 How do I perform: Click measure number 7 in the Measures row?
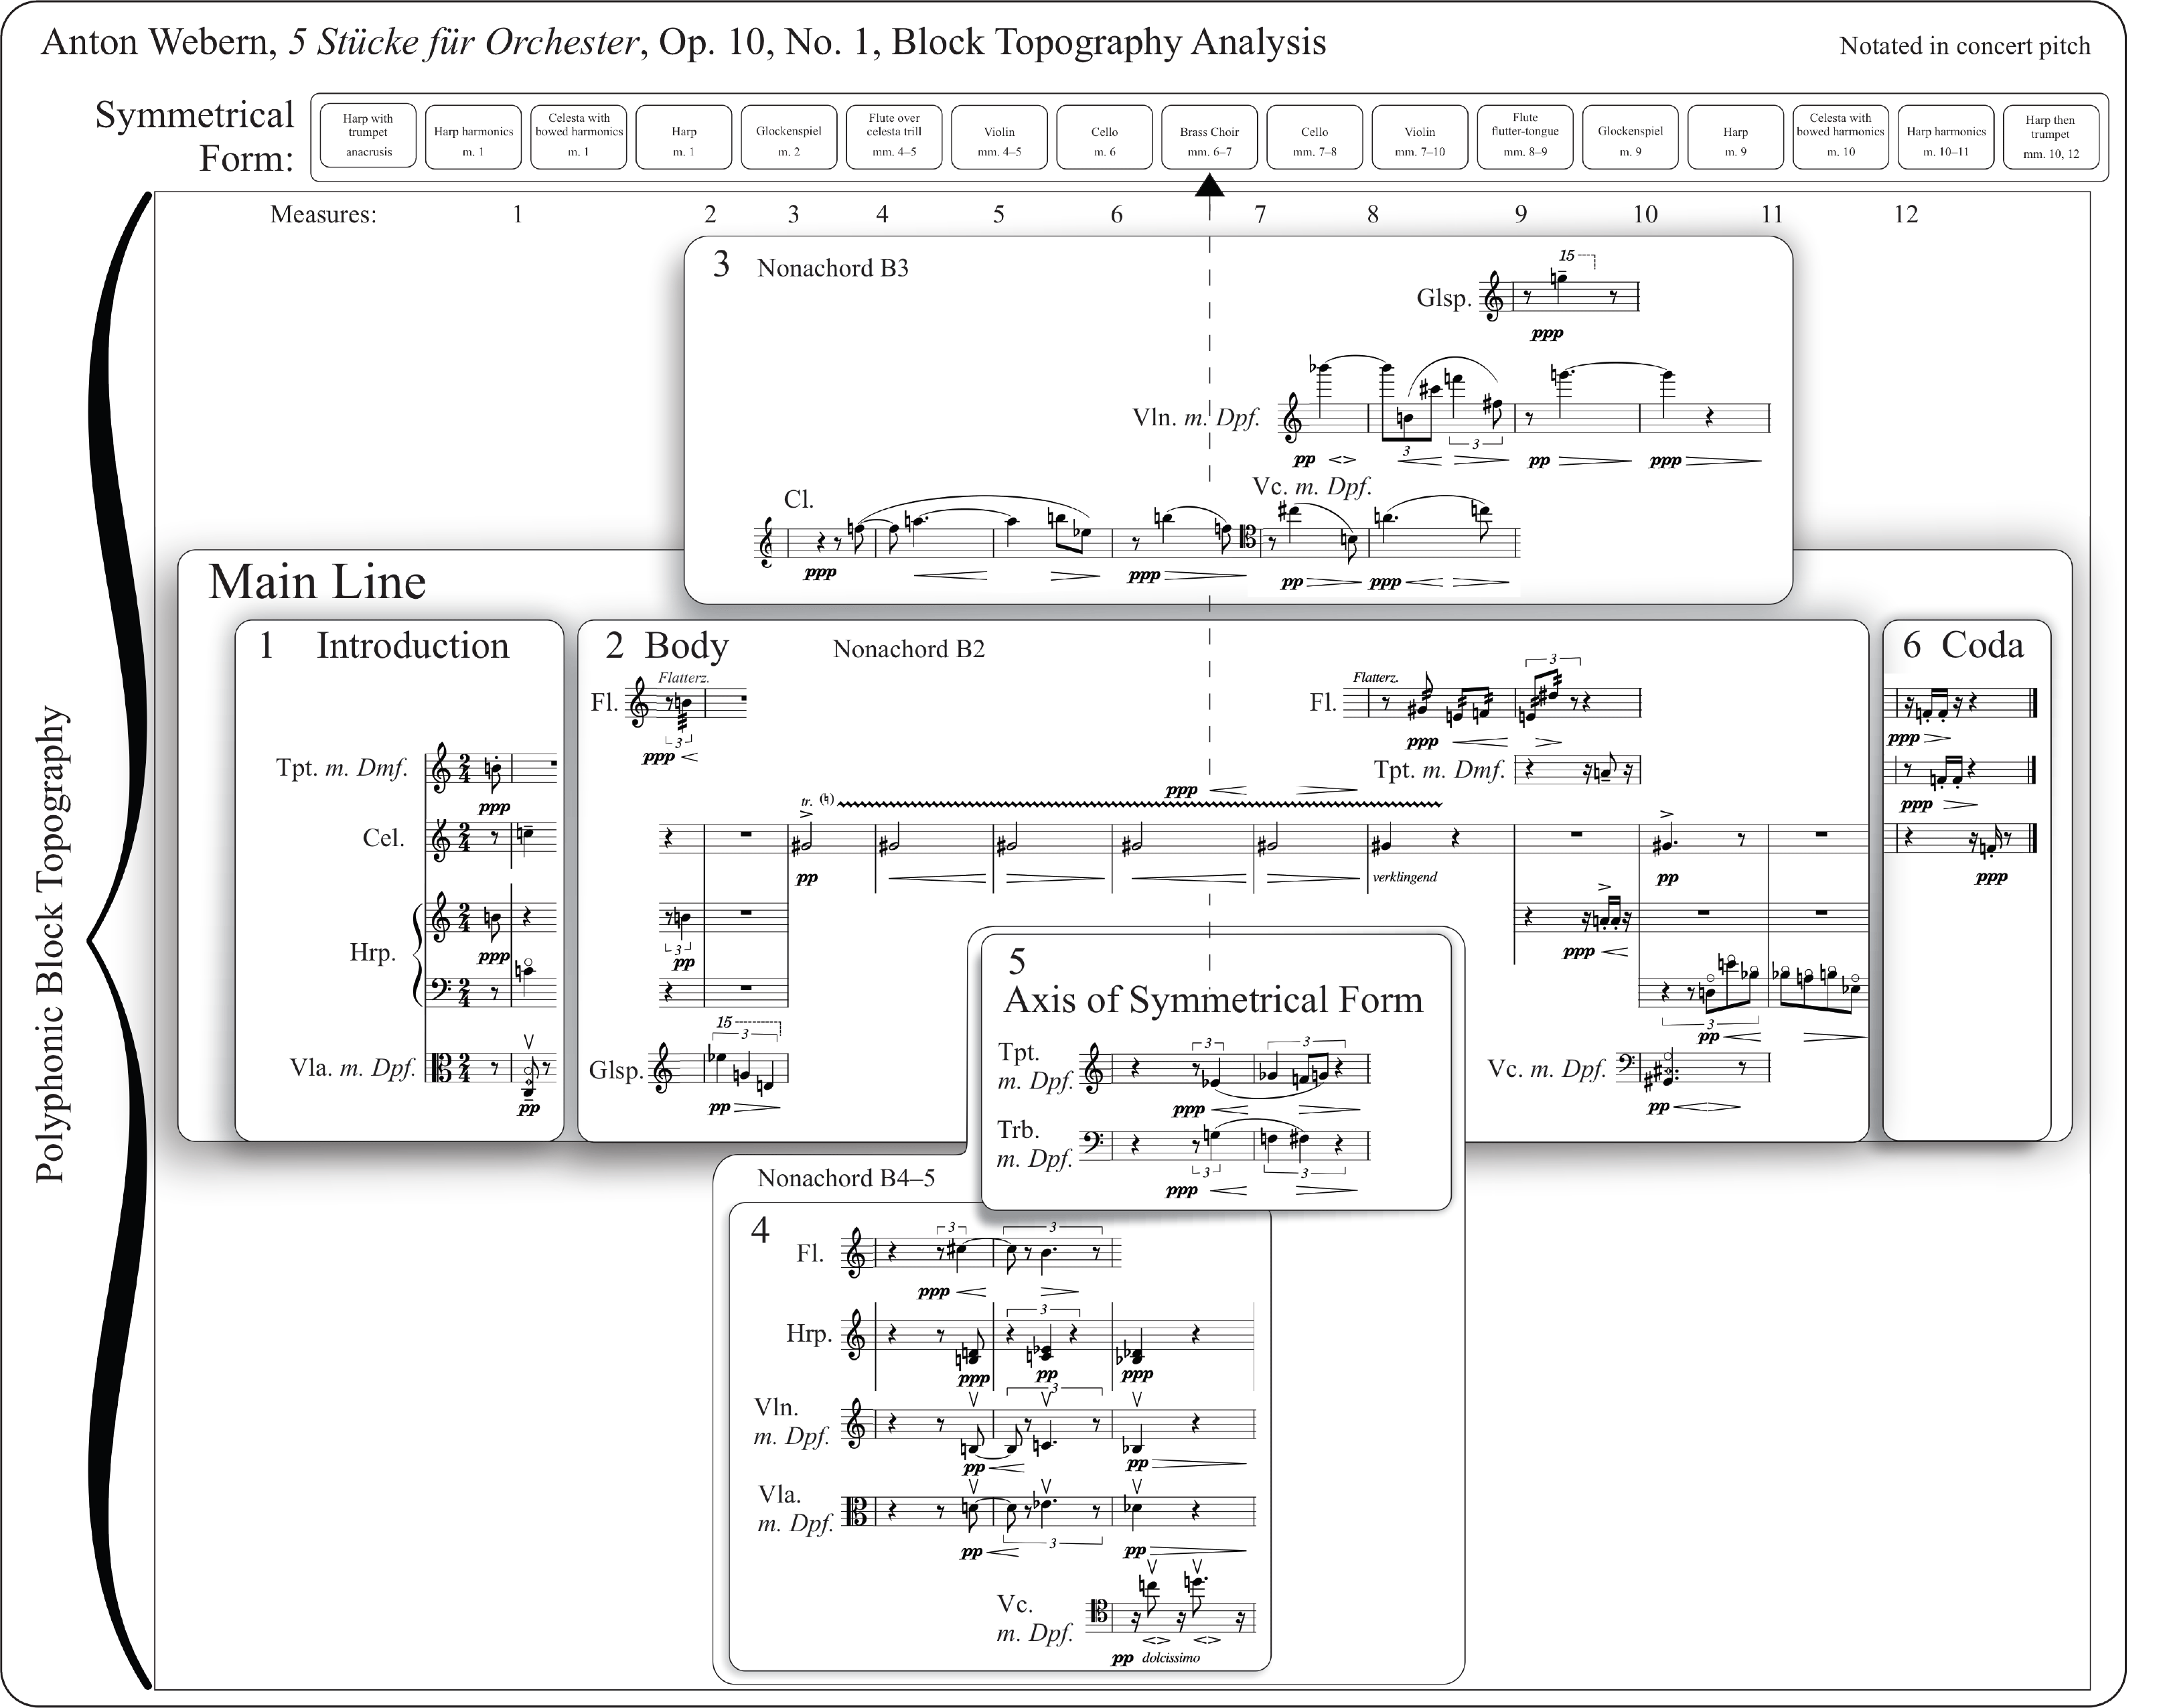1260,214
